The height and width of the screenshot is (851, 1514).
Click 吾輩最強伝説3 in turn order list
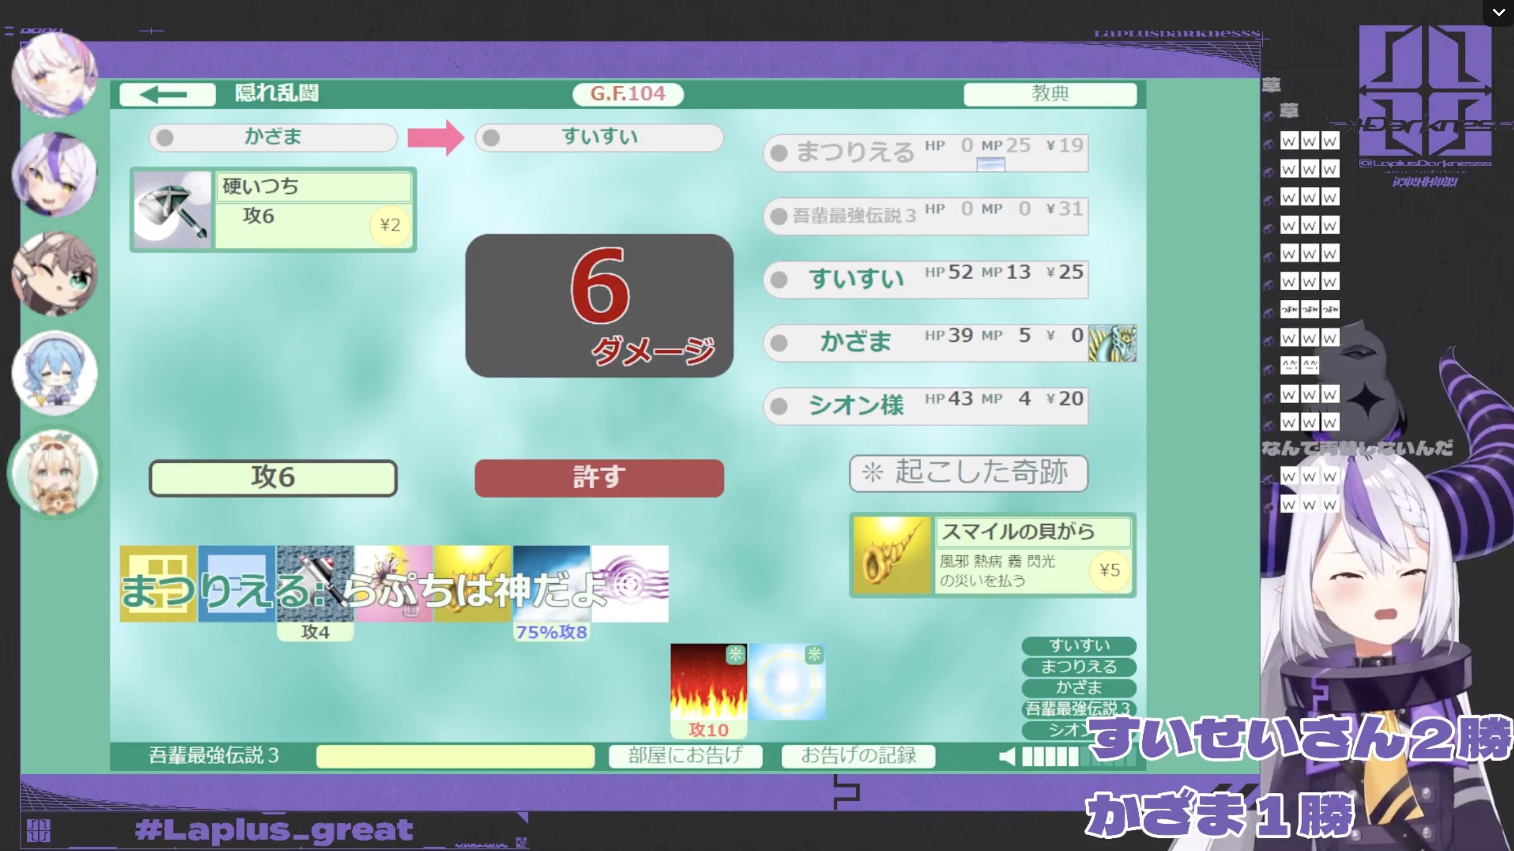1079,709
